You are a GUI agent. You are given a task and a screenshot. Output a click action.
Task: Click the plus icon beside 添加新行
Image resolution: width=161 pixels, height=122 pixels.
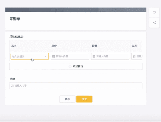70,66
